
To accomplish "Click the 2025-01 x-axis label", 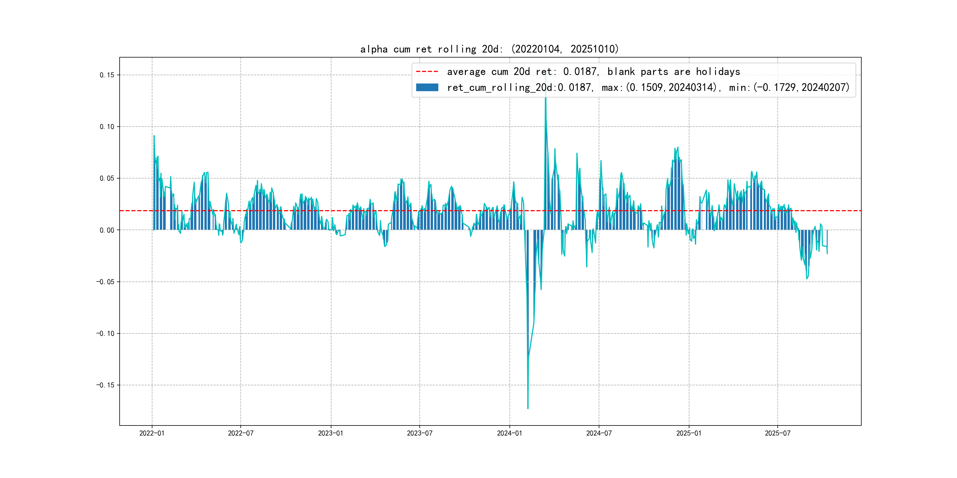I will click(689, 433).
